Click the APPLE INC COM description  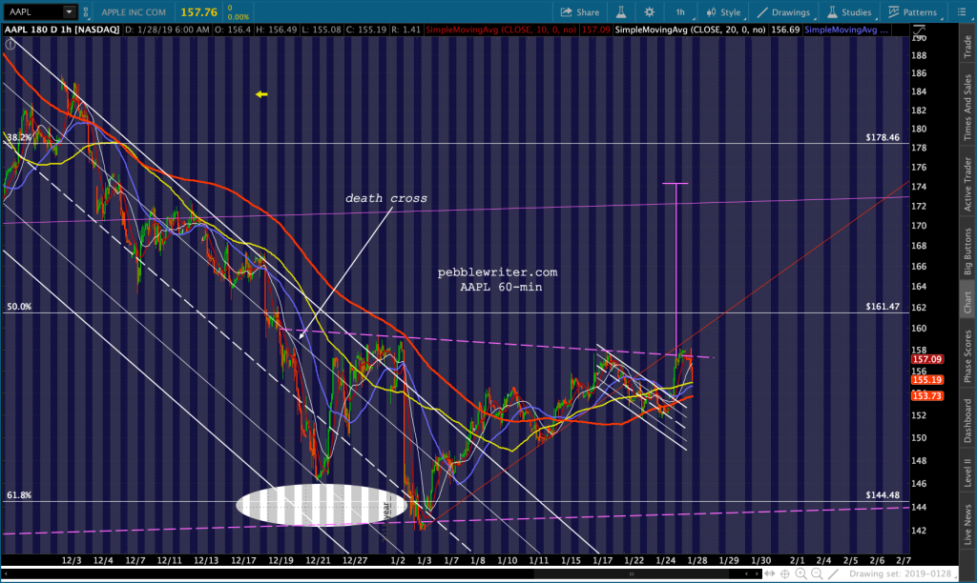coord(134,11)
